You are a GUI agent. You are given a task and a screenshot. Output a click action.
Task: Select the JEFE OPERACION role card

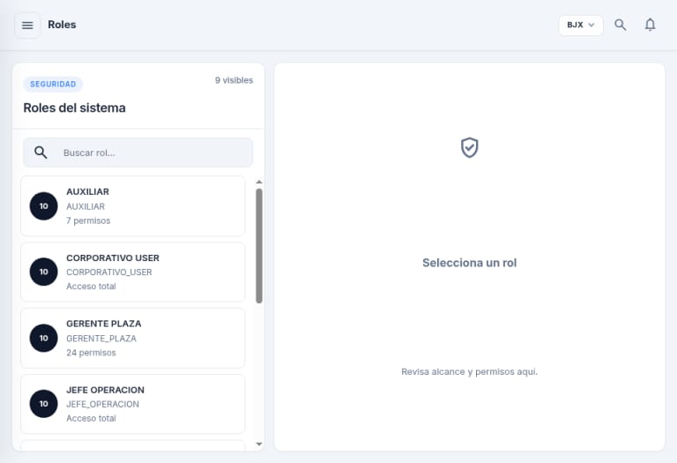pyautogui.click(x=132, y=404)
